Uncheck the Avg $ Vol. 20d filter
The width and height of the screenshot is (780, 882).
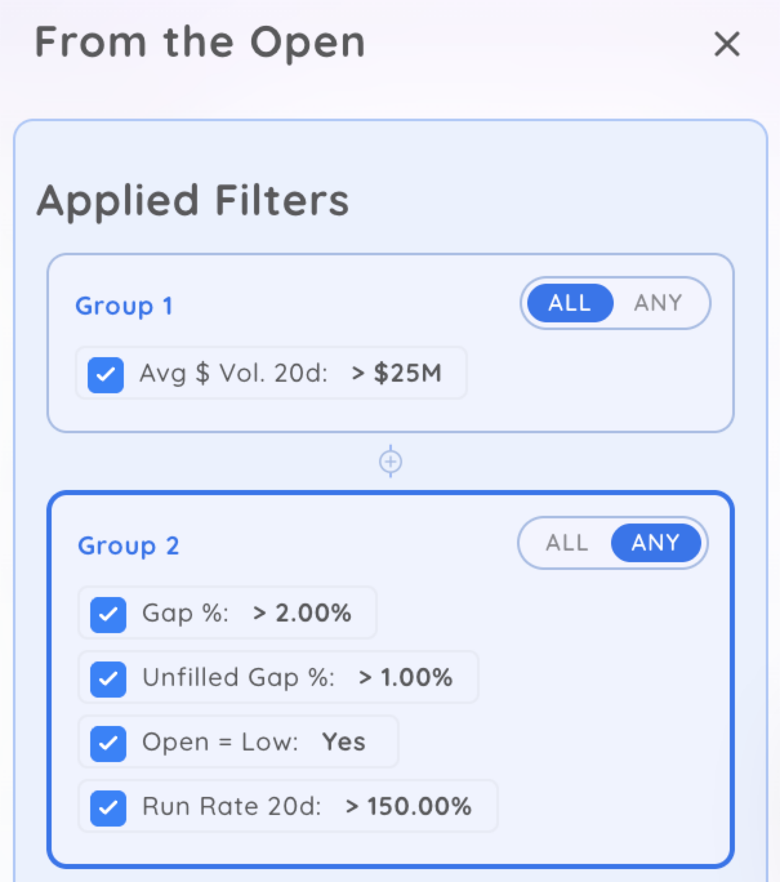pos(106,375)
